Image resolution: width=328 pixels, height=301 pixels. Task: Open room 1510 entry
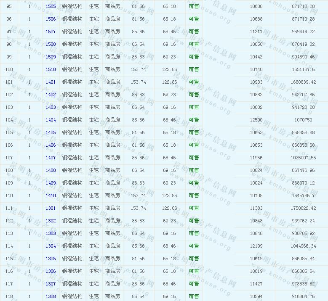click(51, 69)
